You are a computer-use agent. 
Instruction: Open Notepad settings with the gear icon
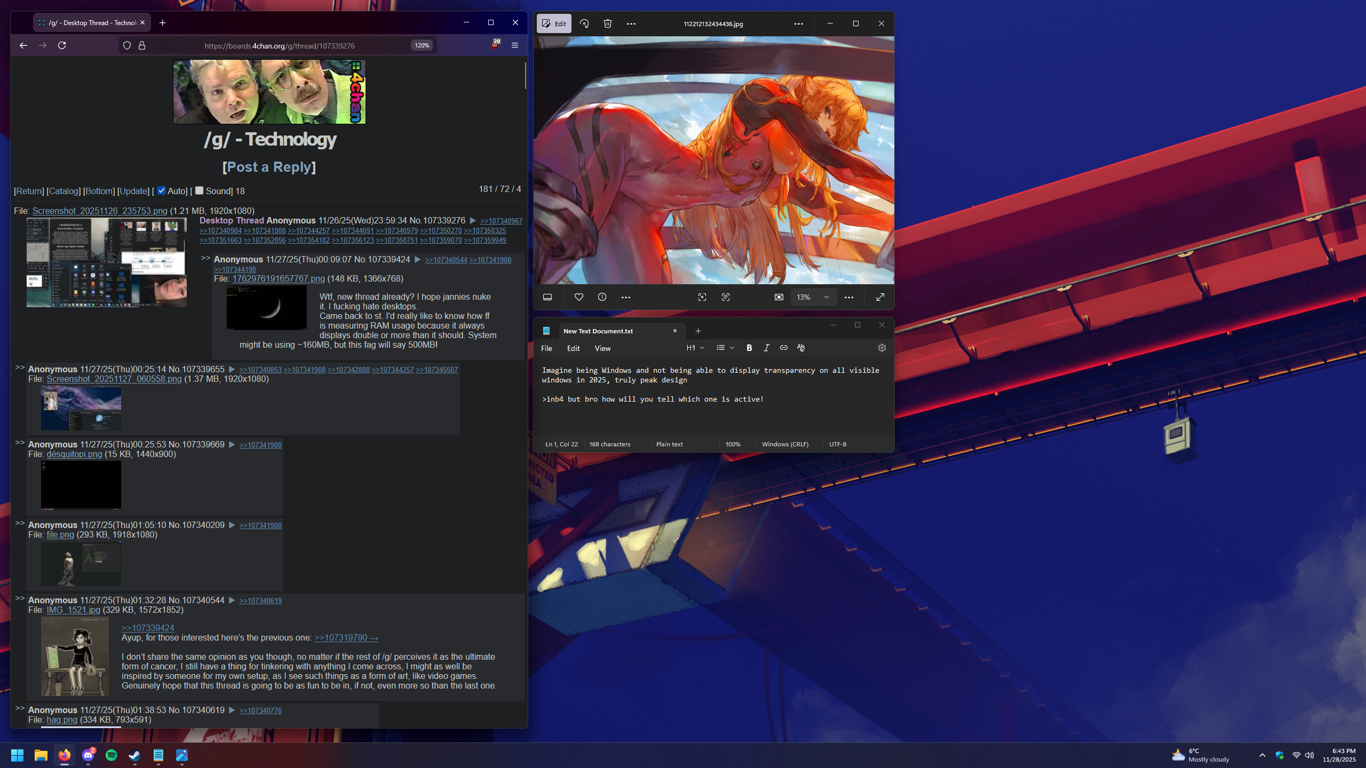(x=881, y=348)
